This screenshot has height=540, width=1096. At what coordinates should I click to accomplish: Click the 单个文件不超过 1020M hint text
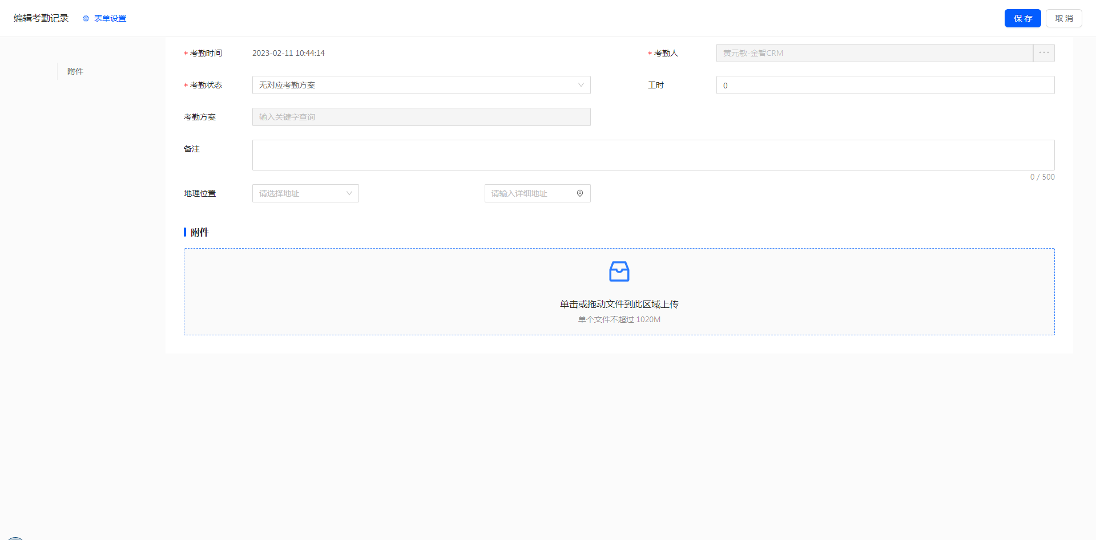(619, 319)
